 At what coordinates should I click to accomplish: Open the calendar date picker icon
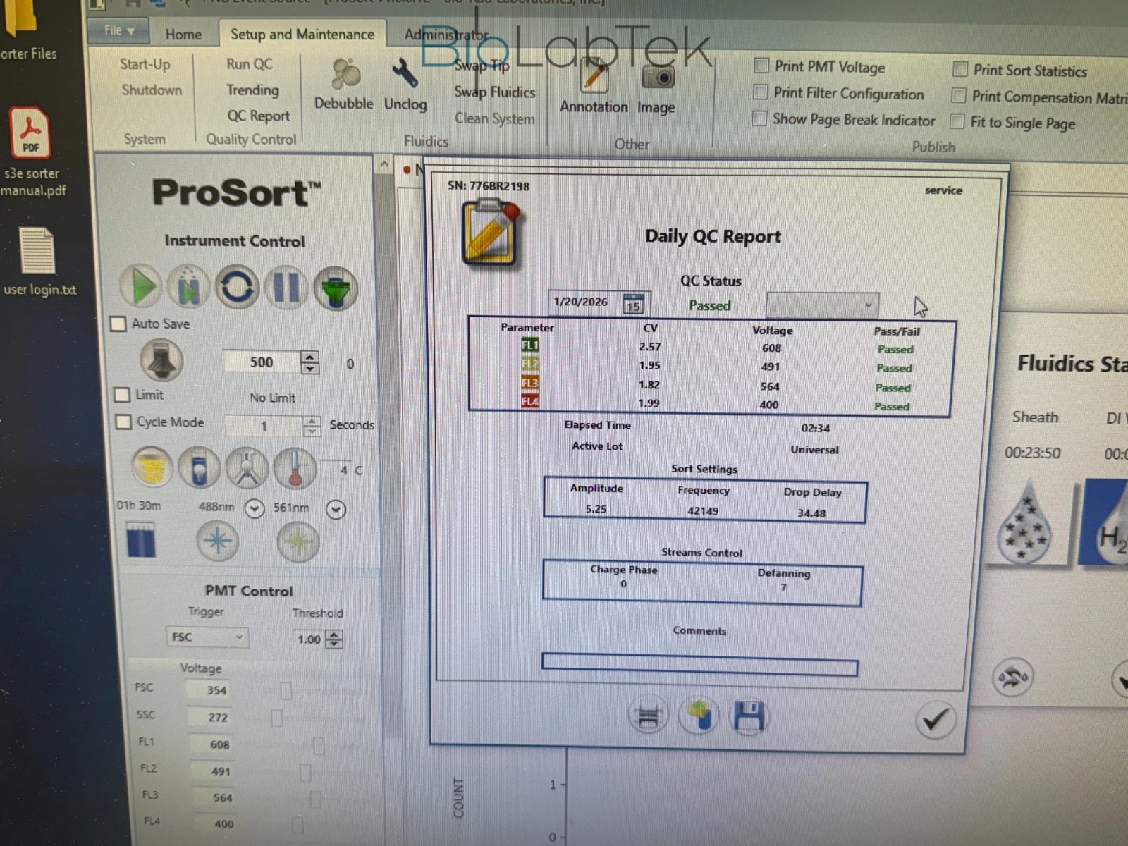click(x=633, y=303)
